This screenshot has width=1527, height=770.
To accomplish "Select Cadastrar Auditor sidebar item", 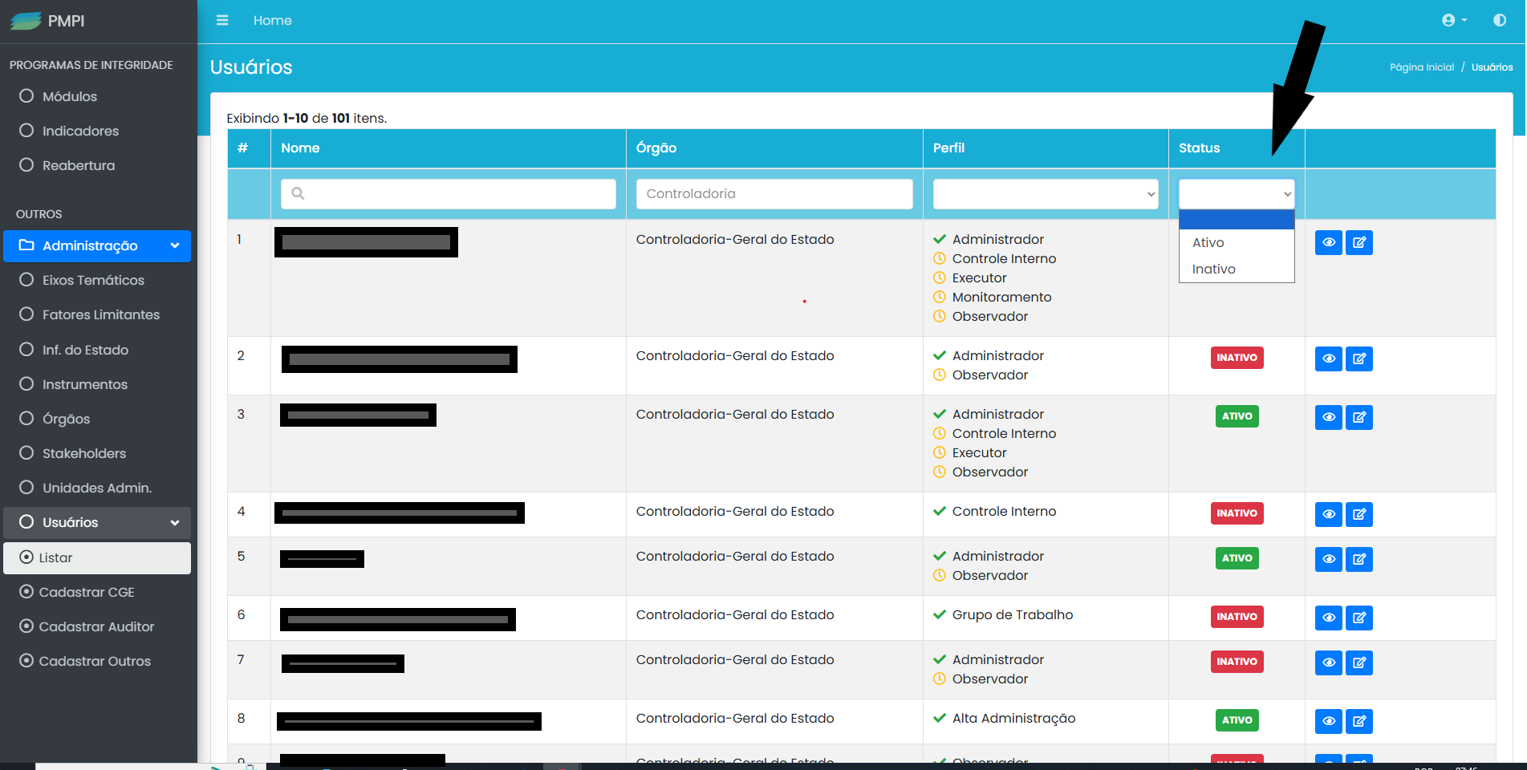I will pyautogui.click(x=96, y=626).
